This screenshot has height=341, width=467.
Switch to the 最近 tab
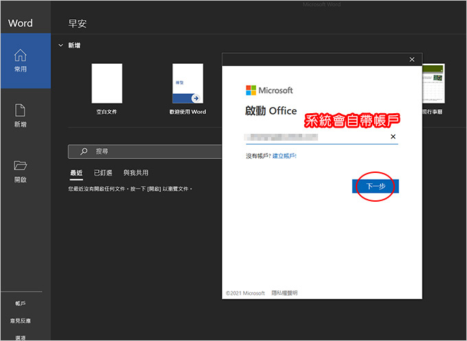76,173
